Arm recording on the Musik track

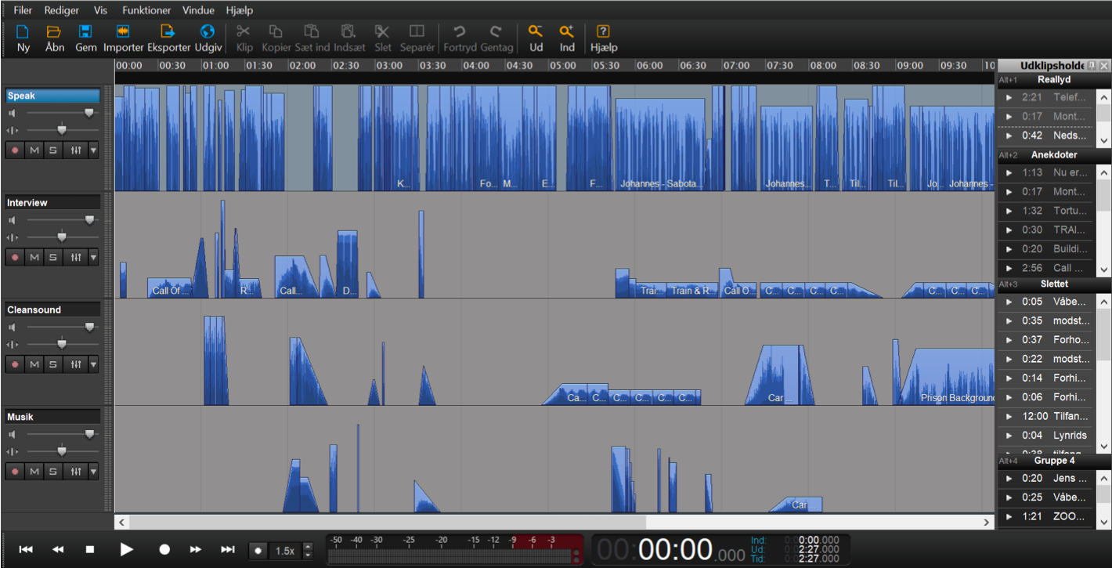15,472
